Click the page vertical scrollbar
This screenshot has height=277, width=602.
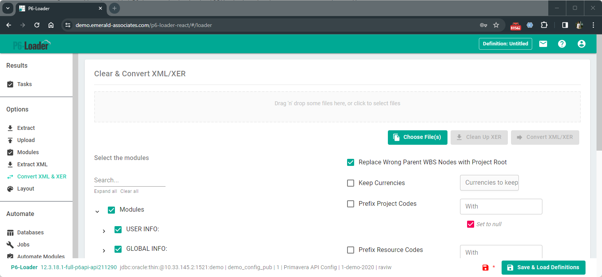point(598,94)
